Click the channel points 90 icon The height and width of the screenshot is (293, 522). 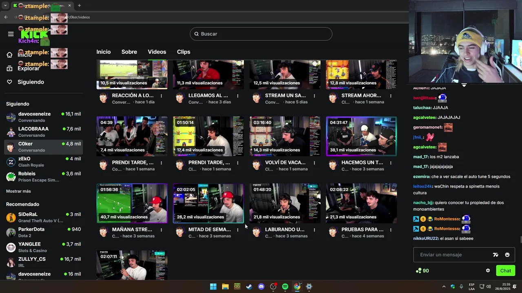(418, 271)
